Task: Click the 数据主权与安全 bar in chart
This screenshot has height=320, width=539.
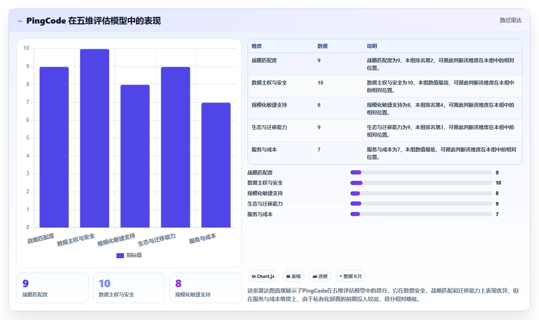Action: pyautogui.click(x=95, y=138)
